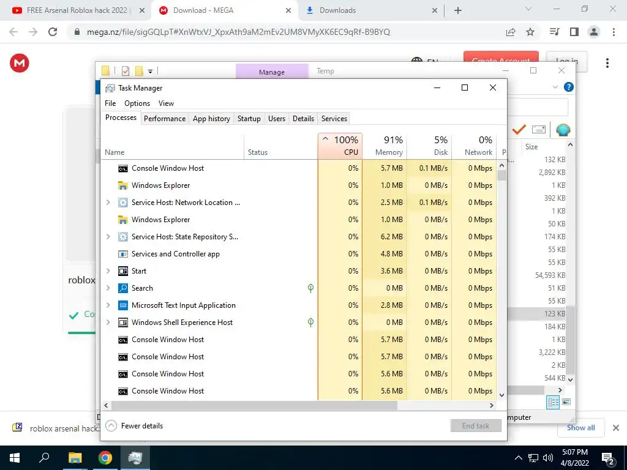The height and width of the screenshot is (470, 627).
Task: Click the orange checkmark icon in Explorer
Action: pyautogui.click(x=519, y=129)
